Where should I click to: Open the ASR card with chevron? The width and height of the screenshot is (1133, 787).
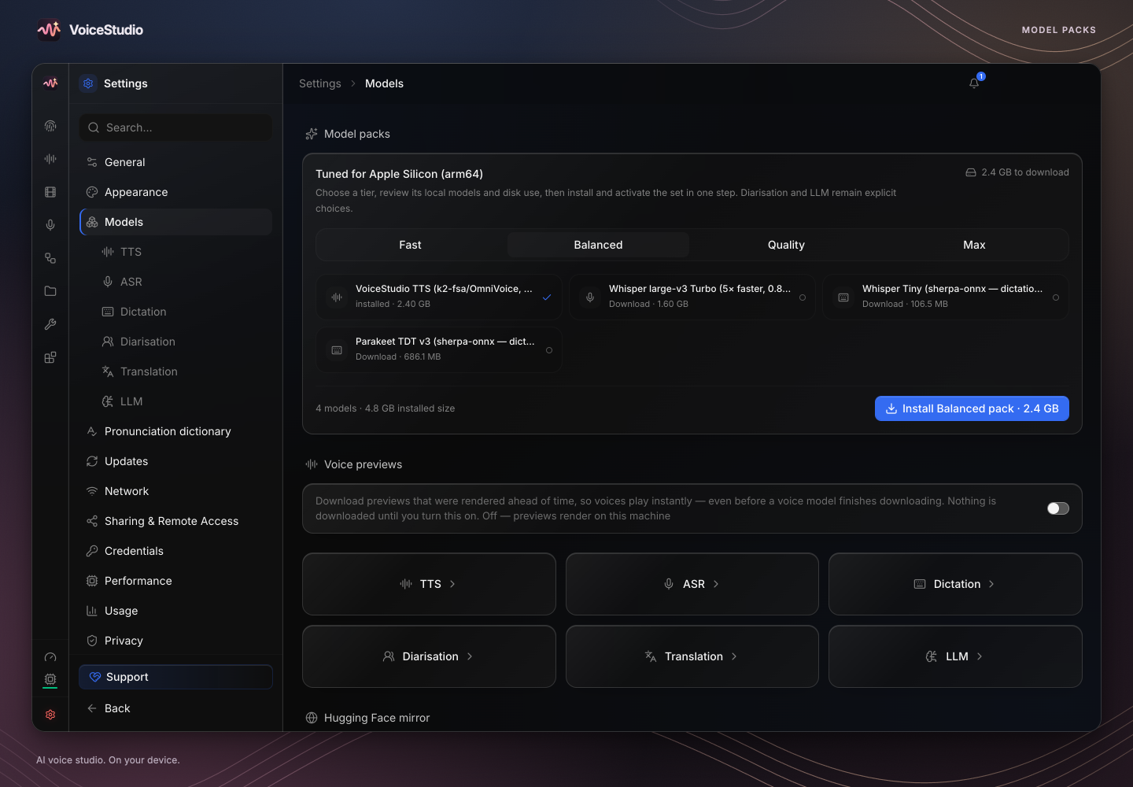click(692, 584)
